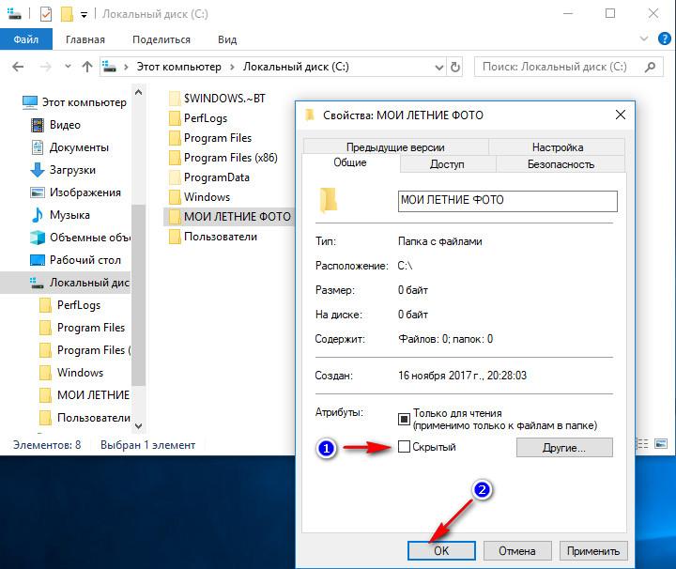Screen dimensions: 676x569
Task: Open the Вид ribbon tab
Action: pos(227,39)
